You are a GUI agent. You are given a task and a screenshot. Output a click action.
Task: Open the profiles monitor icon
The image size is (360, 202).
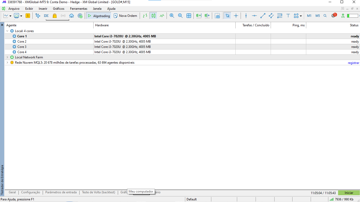click(17, 16)
